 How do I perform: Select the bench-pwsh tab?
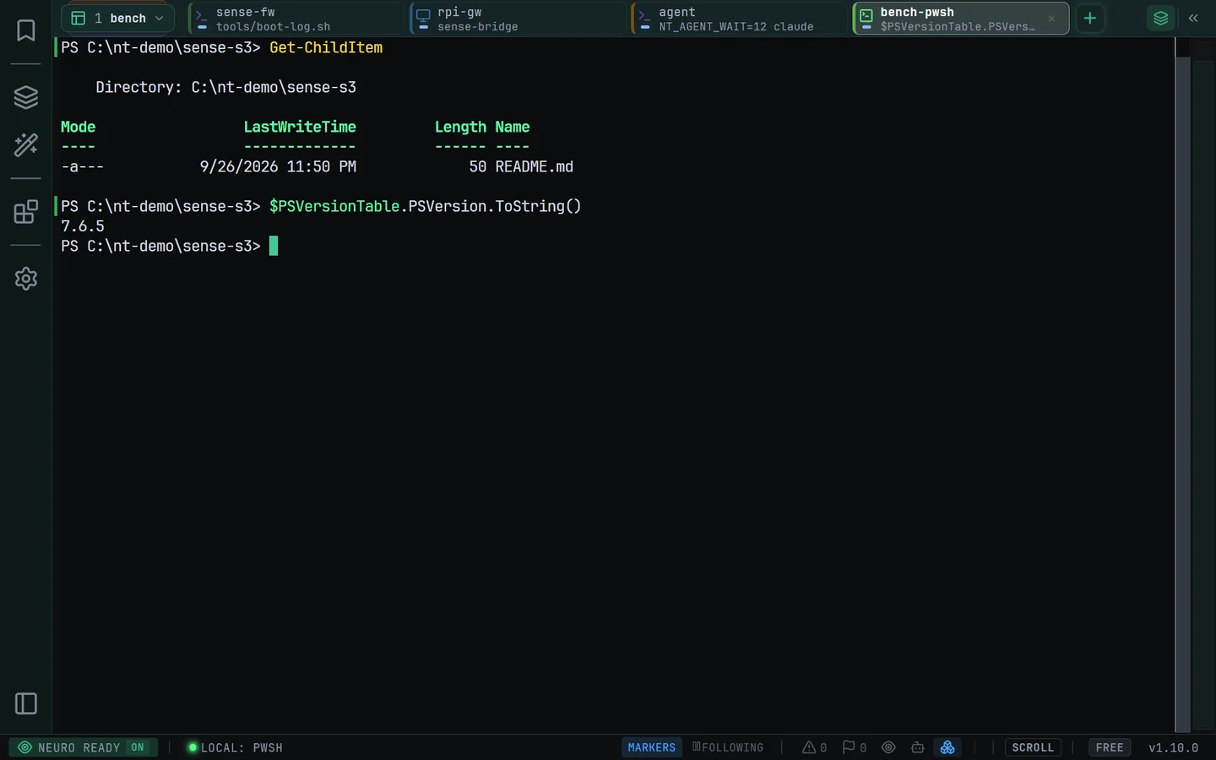click(961, 19)
